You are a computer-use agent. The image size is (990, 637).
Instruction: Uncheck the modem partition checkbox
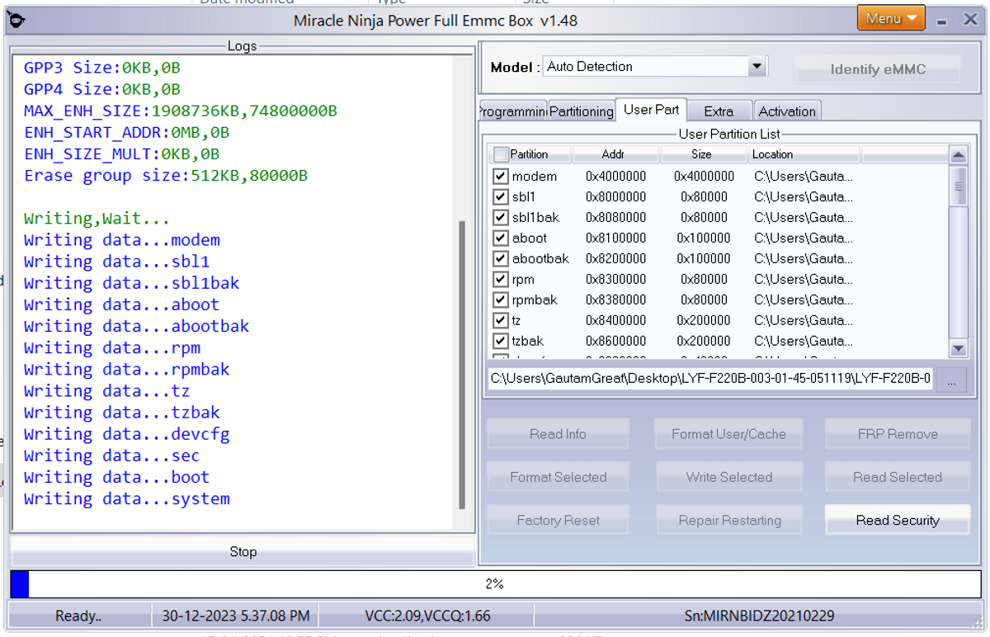point(500,177)
